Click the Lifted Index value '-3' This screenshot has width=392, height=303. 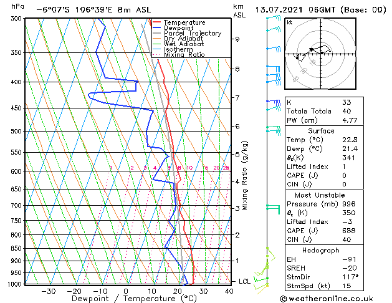point(347,222)
